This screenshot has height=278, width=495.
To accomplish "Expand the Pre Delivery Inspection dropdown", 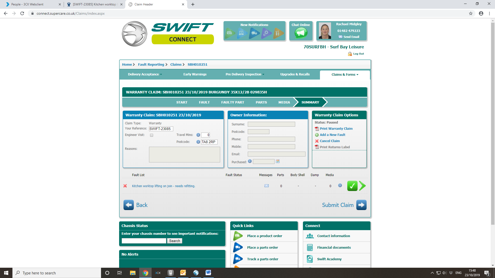I will 245,74.
